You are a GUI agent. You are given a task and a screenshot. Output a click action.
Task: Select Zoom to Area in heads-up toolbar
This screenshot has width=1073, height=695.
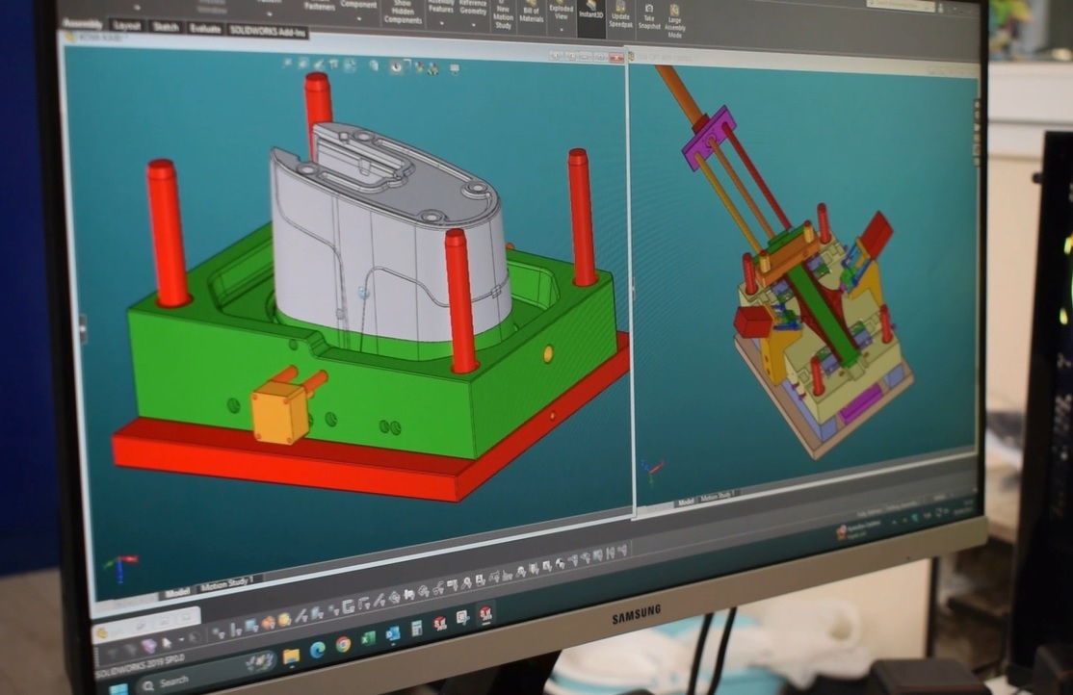(x=301, y=64)
